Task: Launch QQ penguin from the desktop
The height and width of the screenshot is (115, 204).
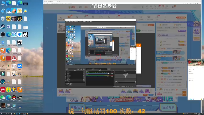Action: 14,98
